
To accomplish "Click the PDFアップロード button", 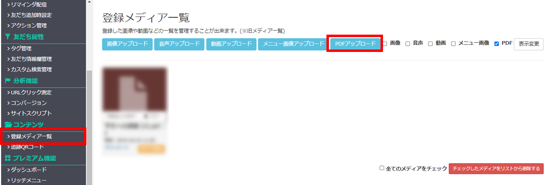I will coord(355,44).
